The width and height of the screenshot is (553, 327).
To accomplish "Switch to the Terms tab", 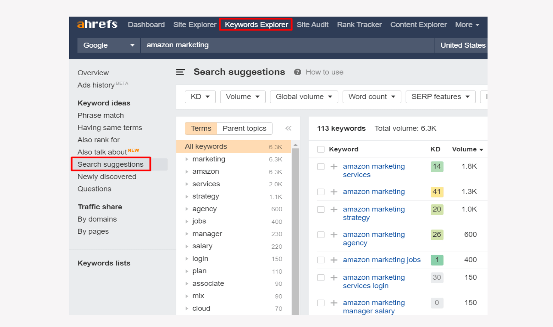I will coord(201,128).
